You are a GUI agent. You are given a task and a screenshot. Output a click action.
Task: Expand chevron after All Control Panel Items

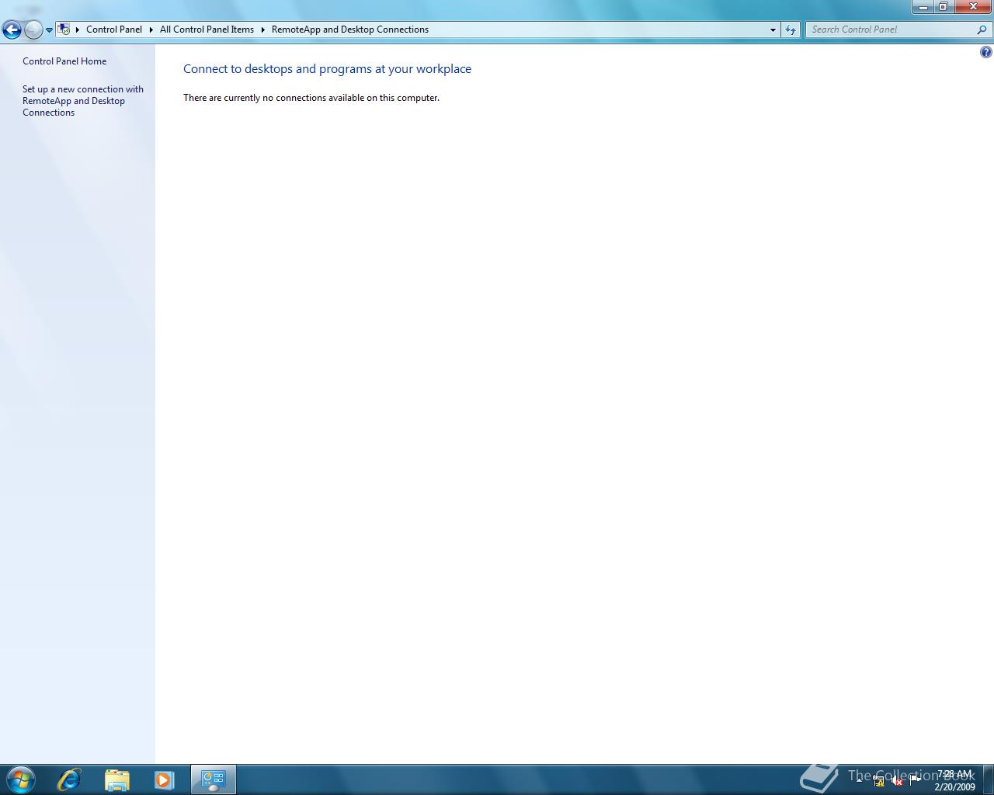(x=262, y=30)
